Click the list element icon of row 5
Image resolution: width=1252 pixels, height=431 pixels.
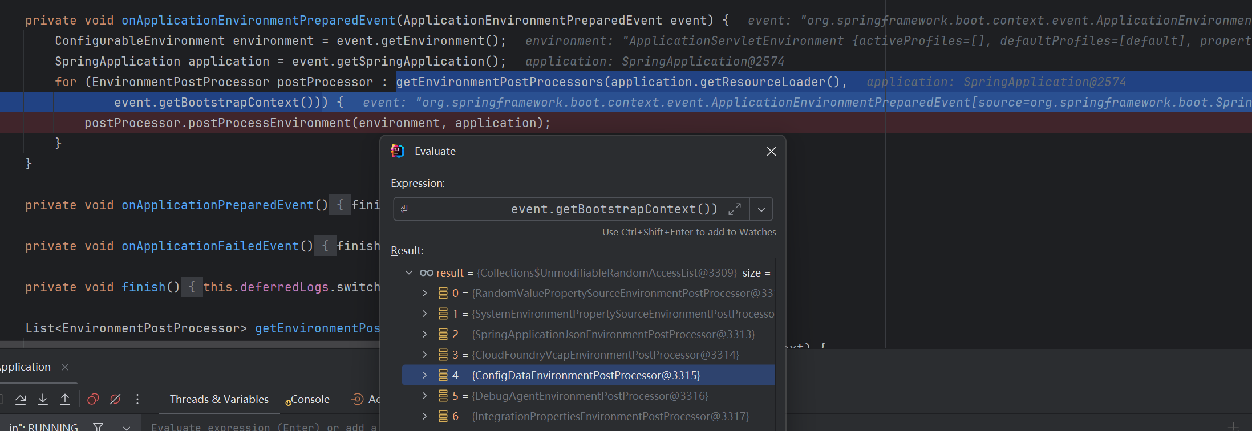[x=443, y=396]
